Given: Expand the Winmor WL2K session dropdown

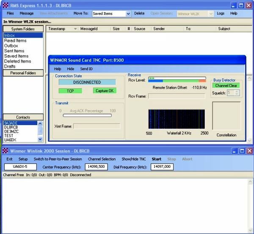Looking at the screenshot, I should pos(211,14).
